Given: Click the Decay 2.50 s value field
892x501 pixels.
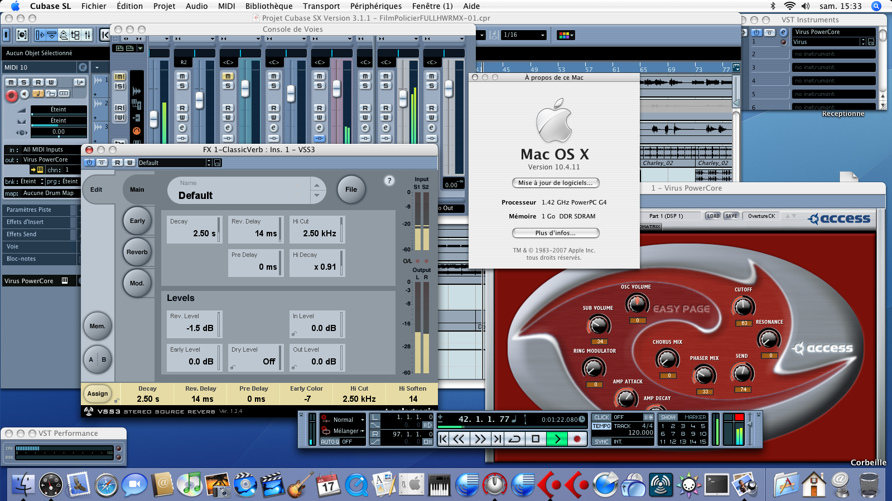Looking at the screenshot, I should [x=194, y=230].
